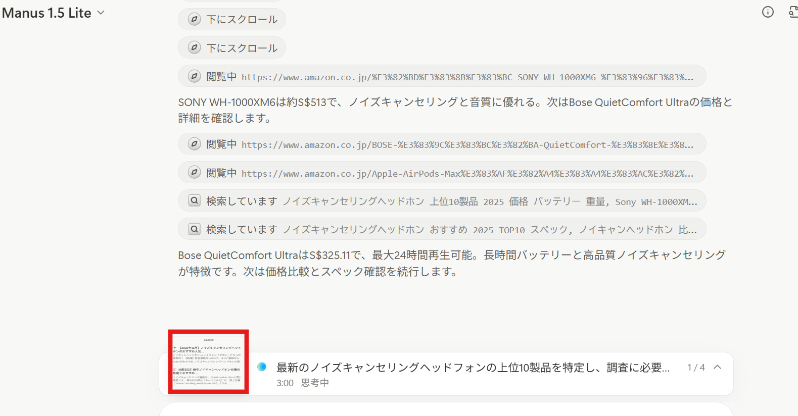Click the 思考中 status label
Image resolution: width=798 pixels, height=416 pixels.
315,383
